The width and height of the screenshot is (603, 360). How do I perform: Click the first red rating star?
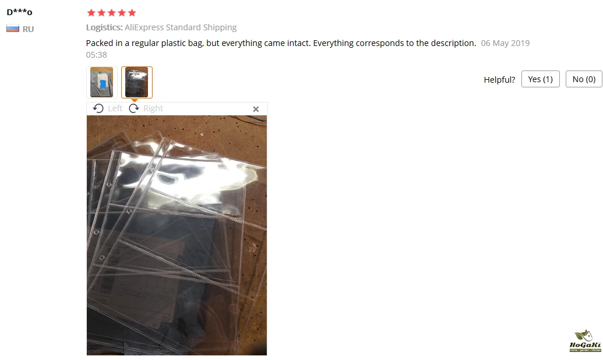91,13
